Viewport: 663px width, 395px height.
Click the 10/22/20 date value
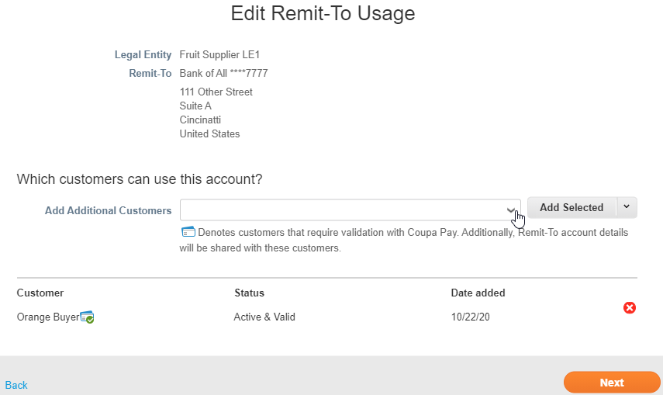click(x=469, y=317)
